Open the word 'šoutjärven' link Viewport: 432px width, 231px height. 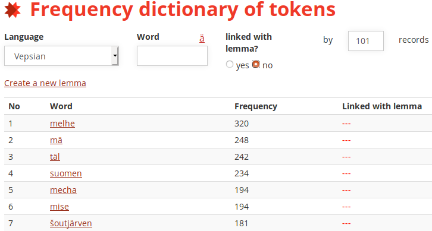point(71,223)
